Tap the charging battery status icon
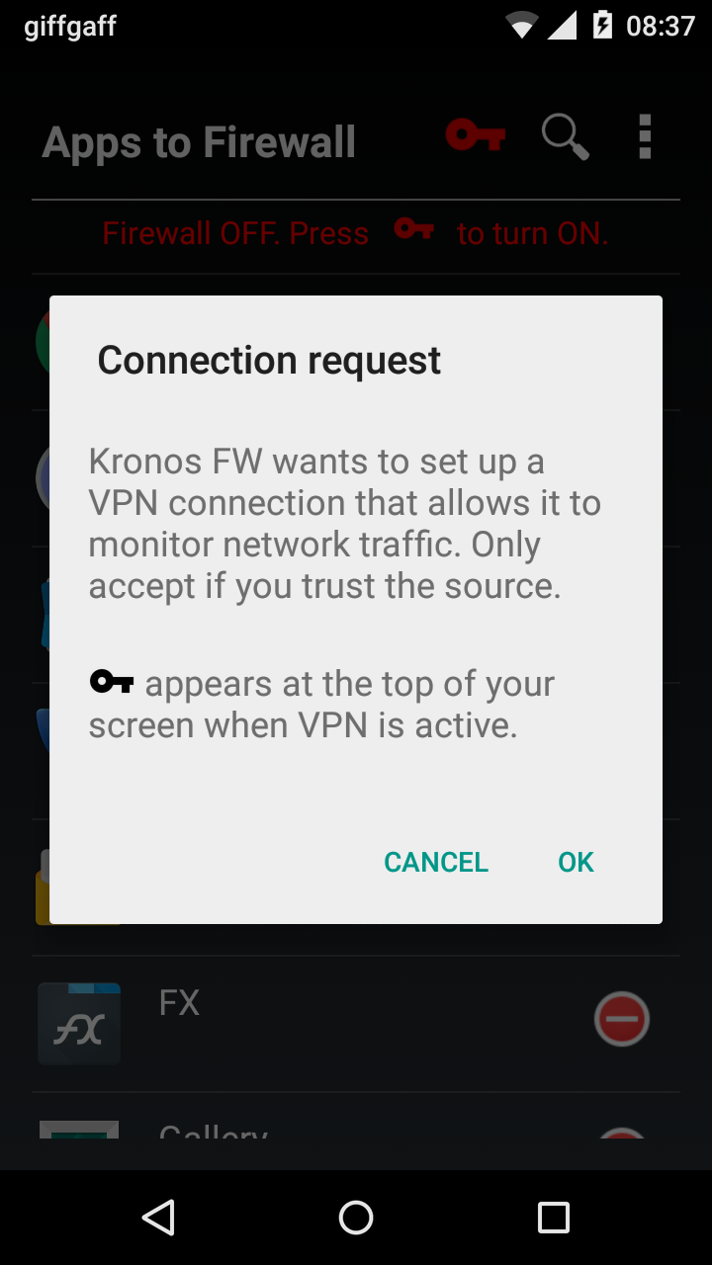712x1265 pixels. click(601, 25)
